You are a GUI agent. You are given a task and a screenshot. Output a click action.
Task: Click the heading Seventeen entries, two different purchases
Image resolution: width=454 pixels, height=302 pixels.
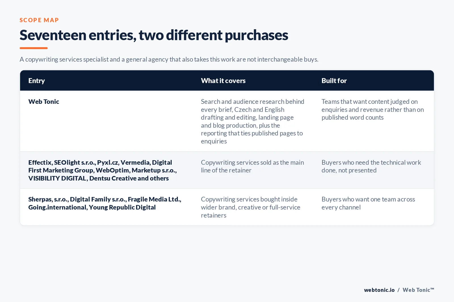coord(154,35)
